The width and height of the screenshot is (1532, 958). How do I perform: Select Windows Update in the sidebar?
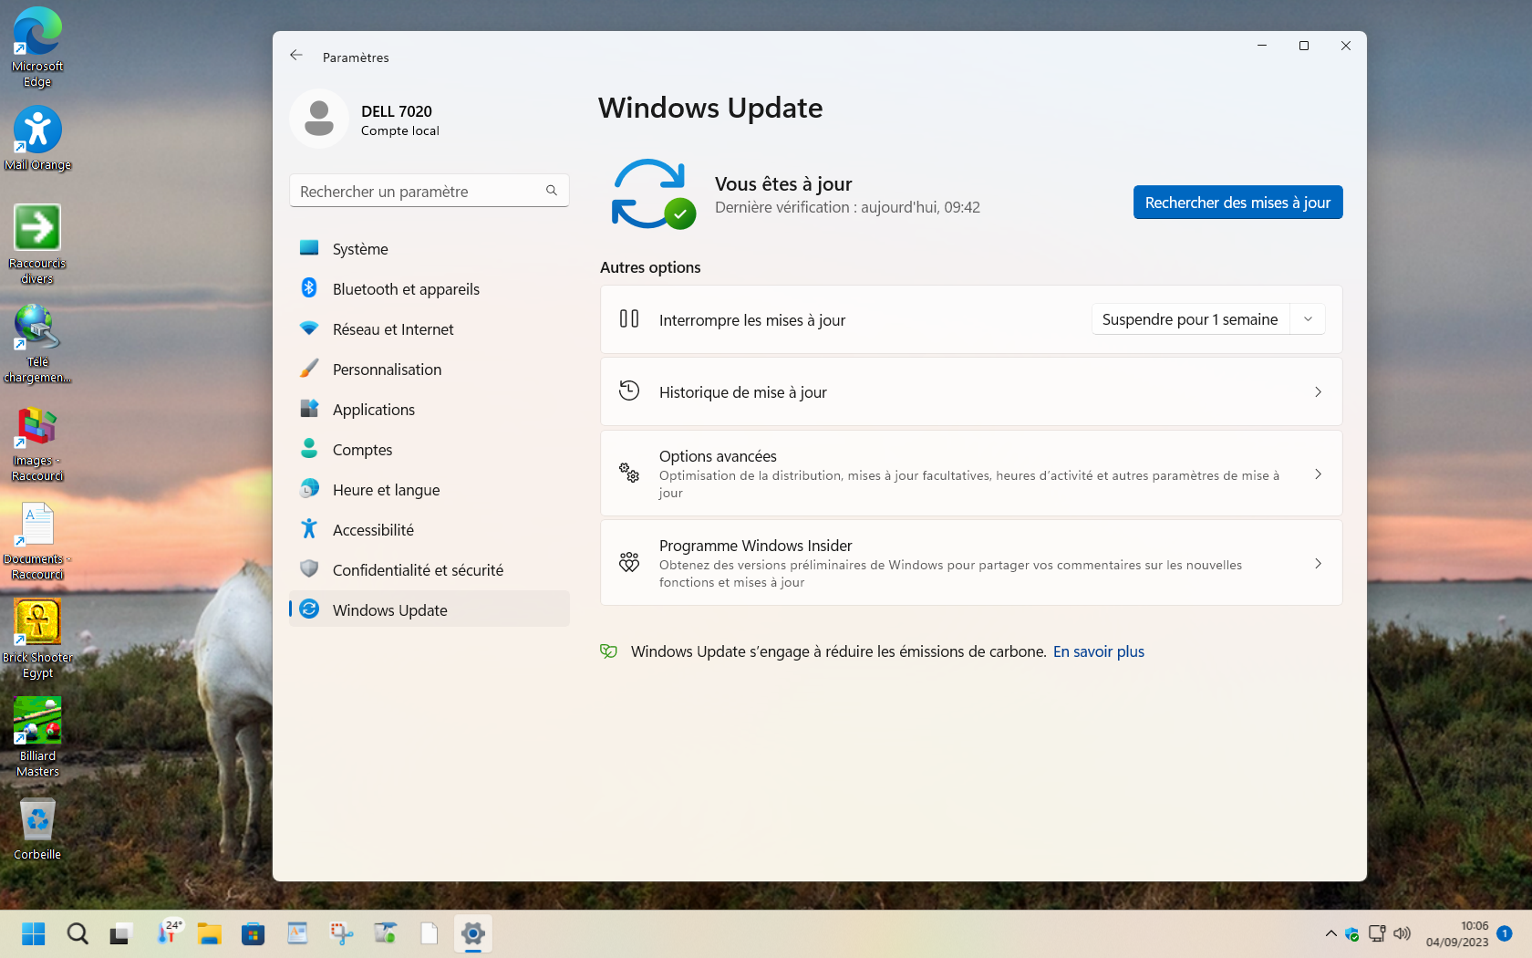tap(429, 609)
